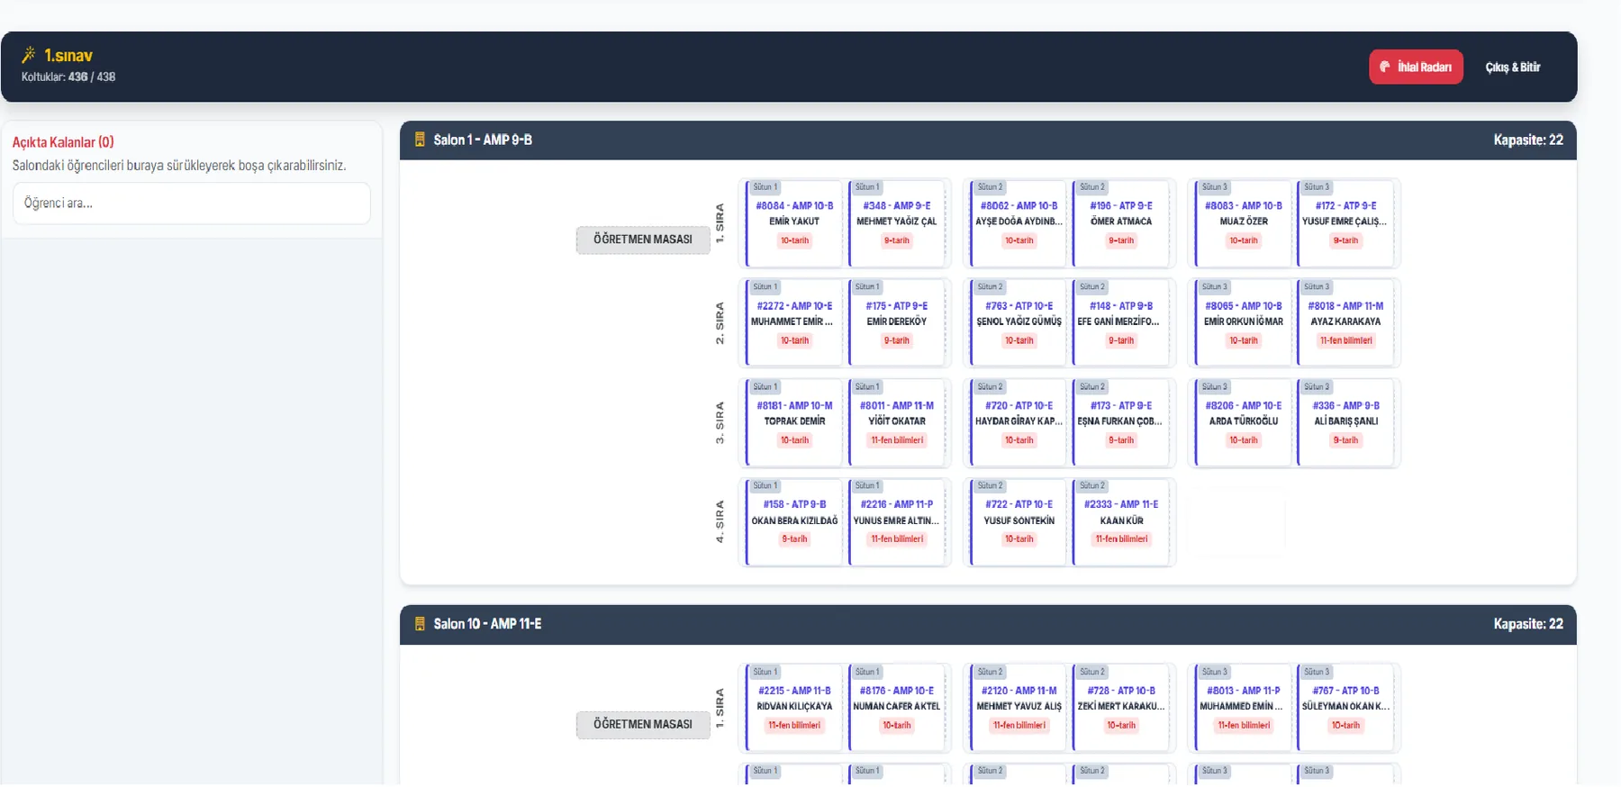1621x787 pixels.
Task: Select the #172 YUSUF EMRE card
Action: coord(1345,223)
